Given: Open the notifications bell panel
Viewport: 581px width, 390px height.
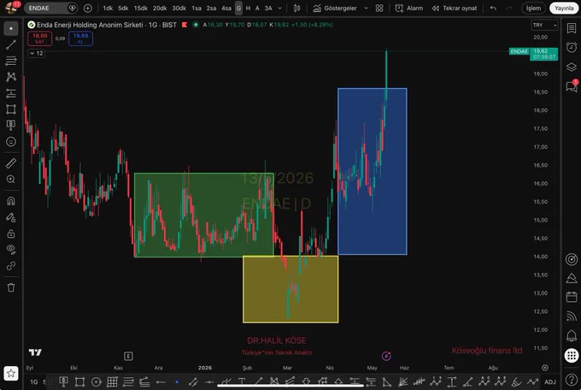Looking at the screenshot, I should (x=572, y=336).
